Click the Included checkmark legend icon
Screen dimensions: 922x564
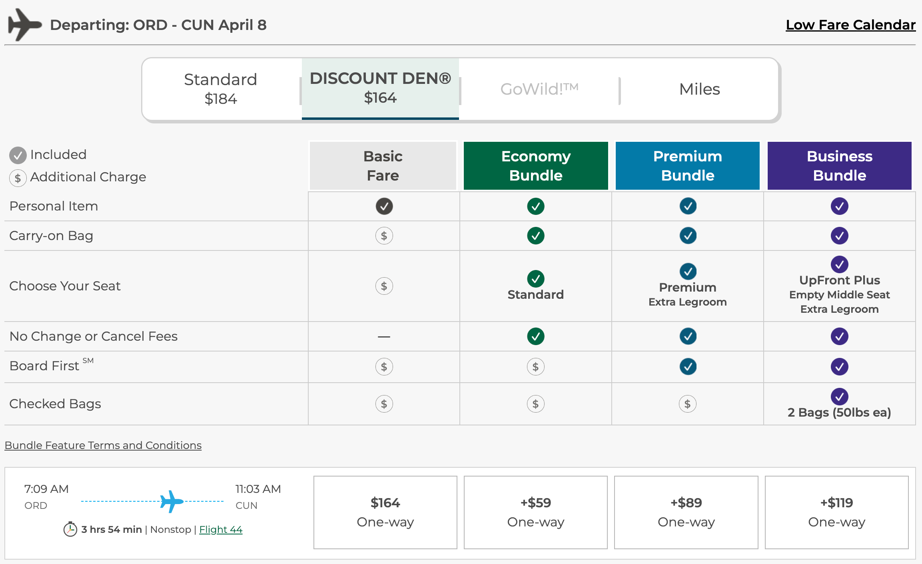(18, 155)
